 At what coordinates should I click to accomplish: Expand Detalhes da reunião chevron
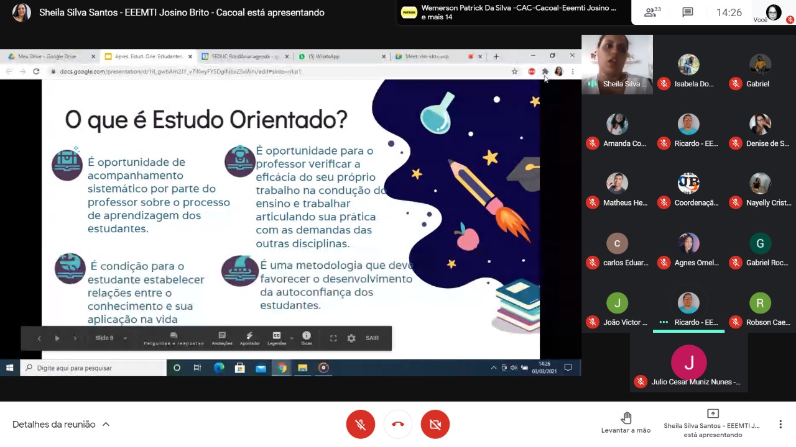tap(106, 425)
